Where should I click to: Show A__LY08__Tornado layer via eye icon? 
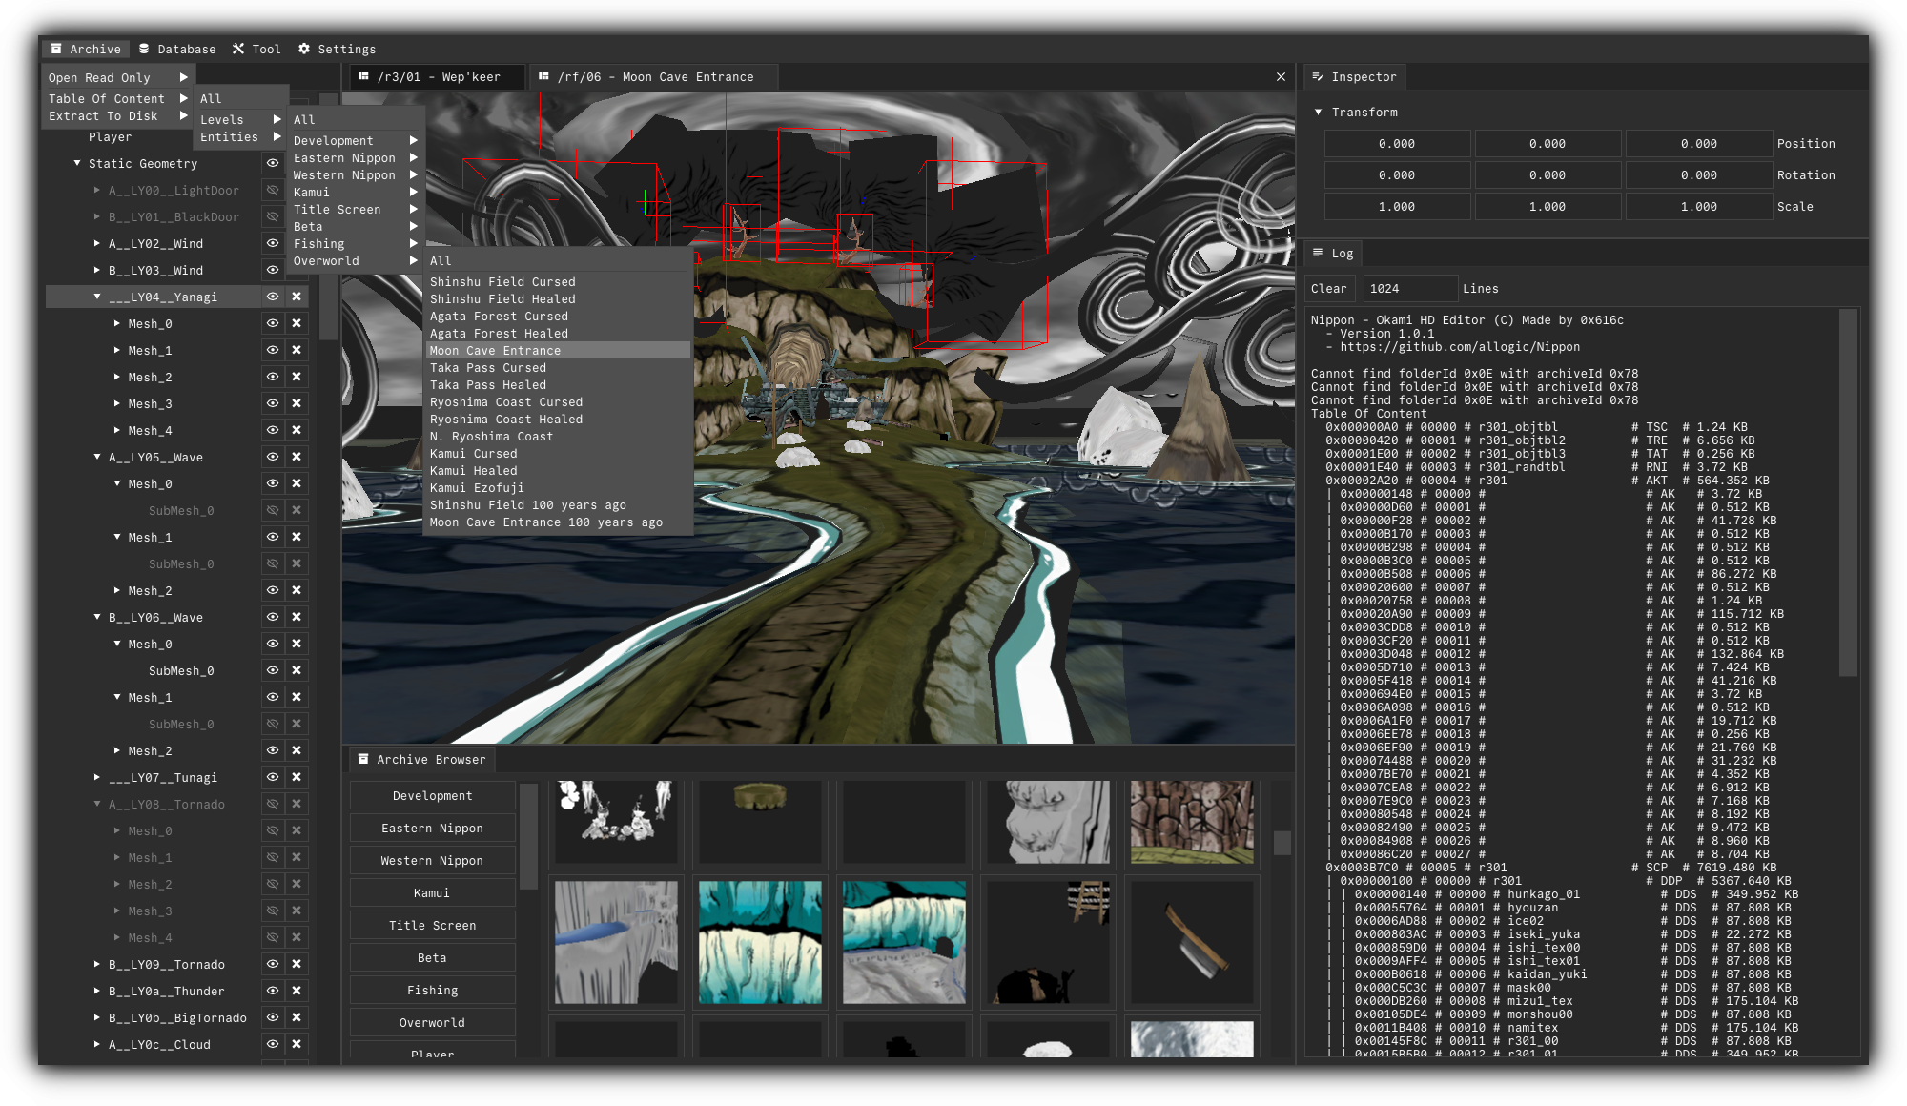coord(273,804)
